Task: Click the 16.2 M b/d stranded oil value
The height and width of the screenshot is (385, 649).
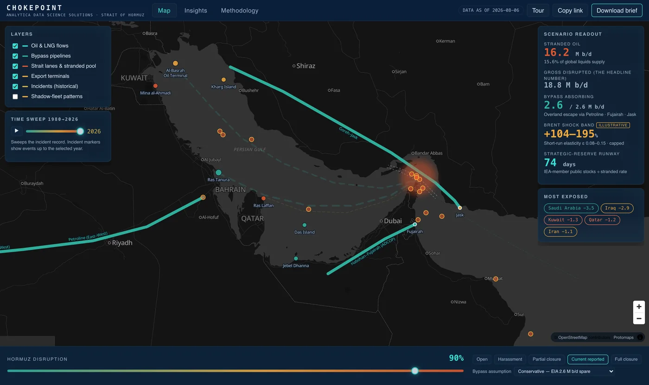Action: click(x=568, y=53)
